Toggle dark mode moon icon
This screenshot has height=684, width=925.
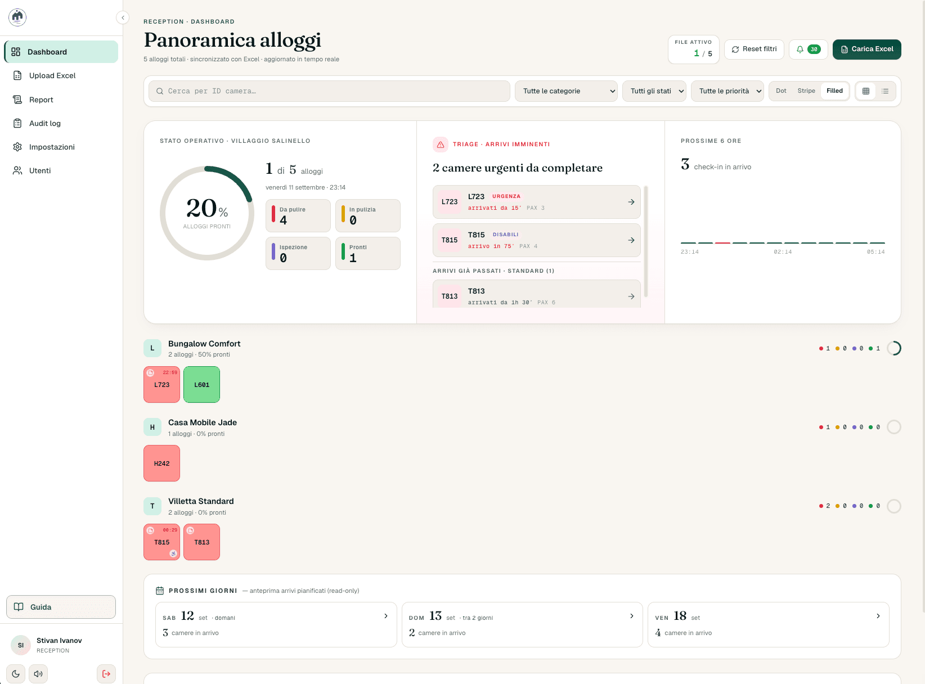pos(16,673)
